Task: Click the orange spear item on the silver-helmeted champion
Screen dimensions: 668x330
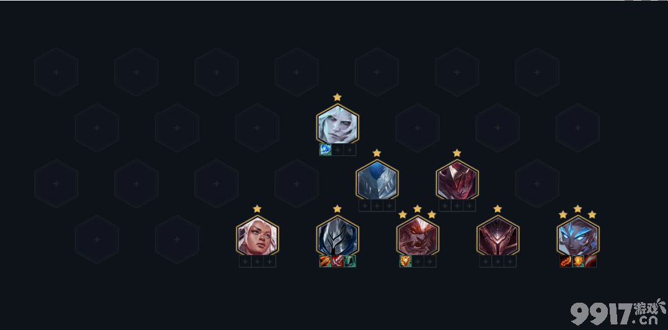Action: point(326,261)
